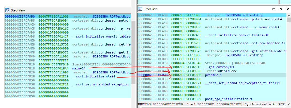Viewport: 291px width, 108px height.
Task: Click value 00007FF65CF018A4 in left panel
Action: (x=54, y=68)
